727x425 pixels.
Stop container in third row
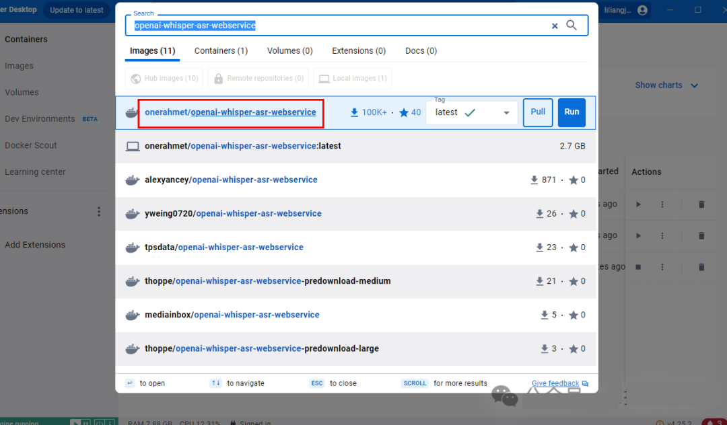[x=638, y=267]
